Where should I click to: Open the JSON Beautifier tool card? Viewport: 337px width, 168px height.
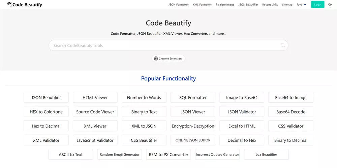click(46, 97)
